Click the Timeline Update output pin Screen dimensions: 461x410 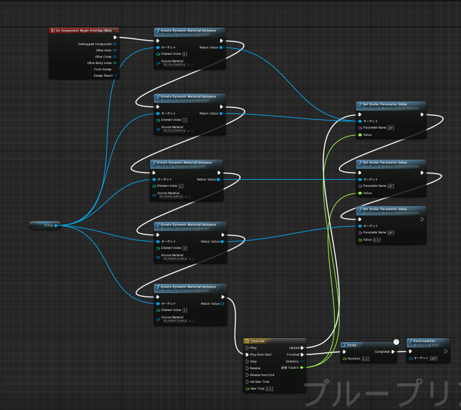click(x=302, y=348)
